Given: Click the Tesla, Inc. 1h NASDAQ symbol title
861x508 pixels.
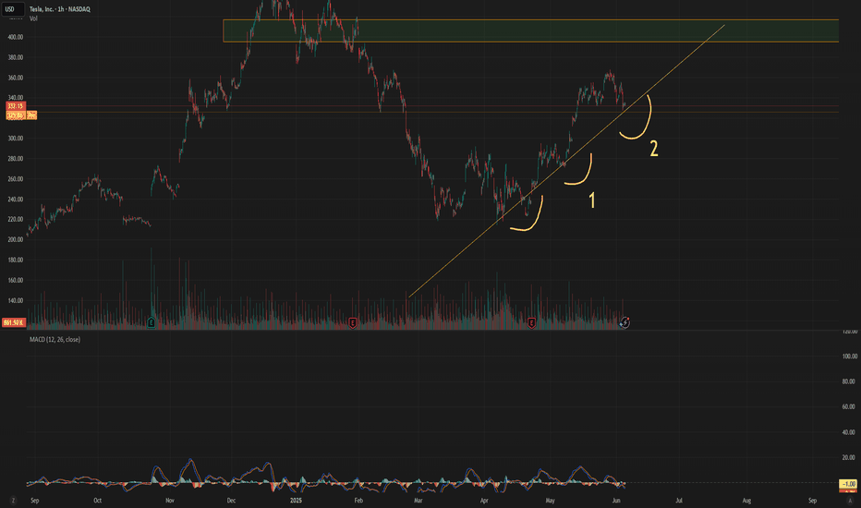Looking at the screenshot, I should pyautogui.click(x=60, y=9).
